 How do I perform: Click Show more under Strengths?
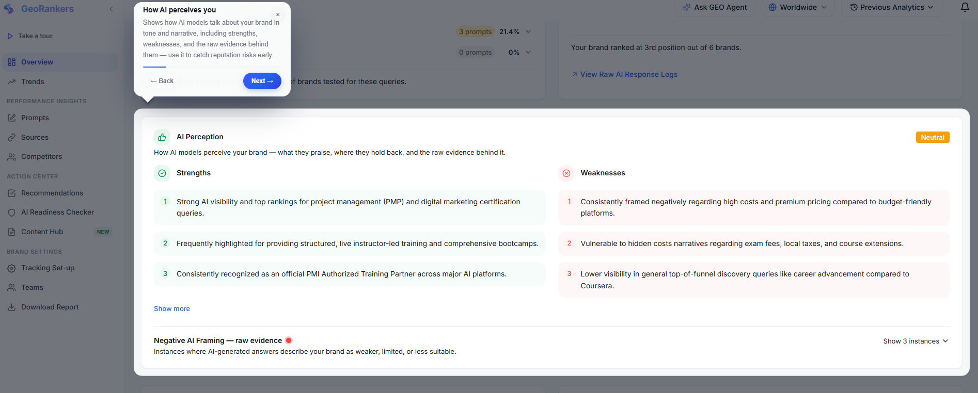pos(172,308)
